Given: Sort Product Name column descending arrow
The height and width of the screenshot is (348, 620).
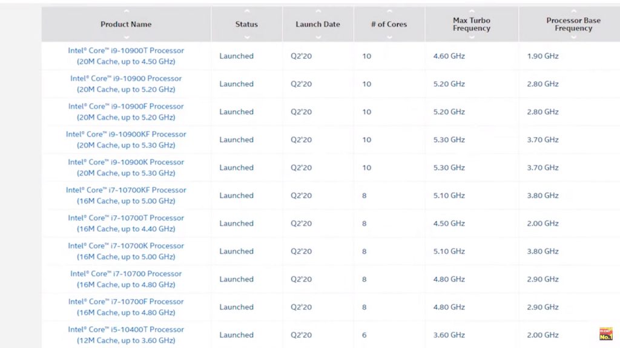Looking at the screenshot, I should [x=126, y=37].
